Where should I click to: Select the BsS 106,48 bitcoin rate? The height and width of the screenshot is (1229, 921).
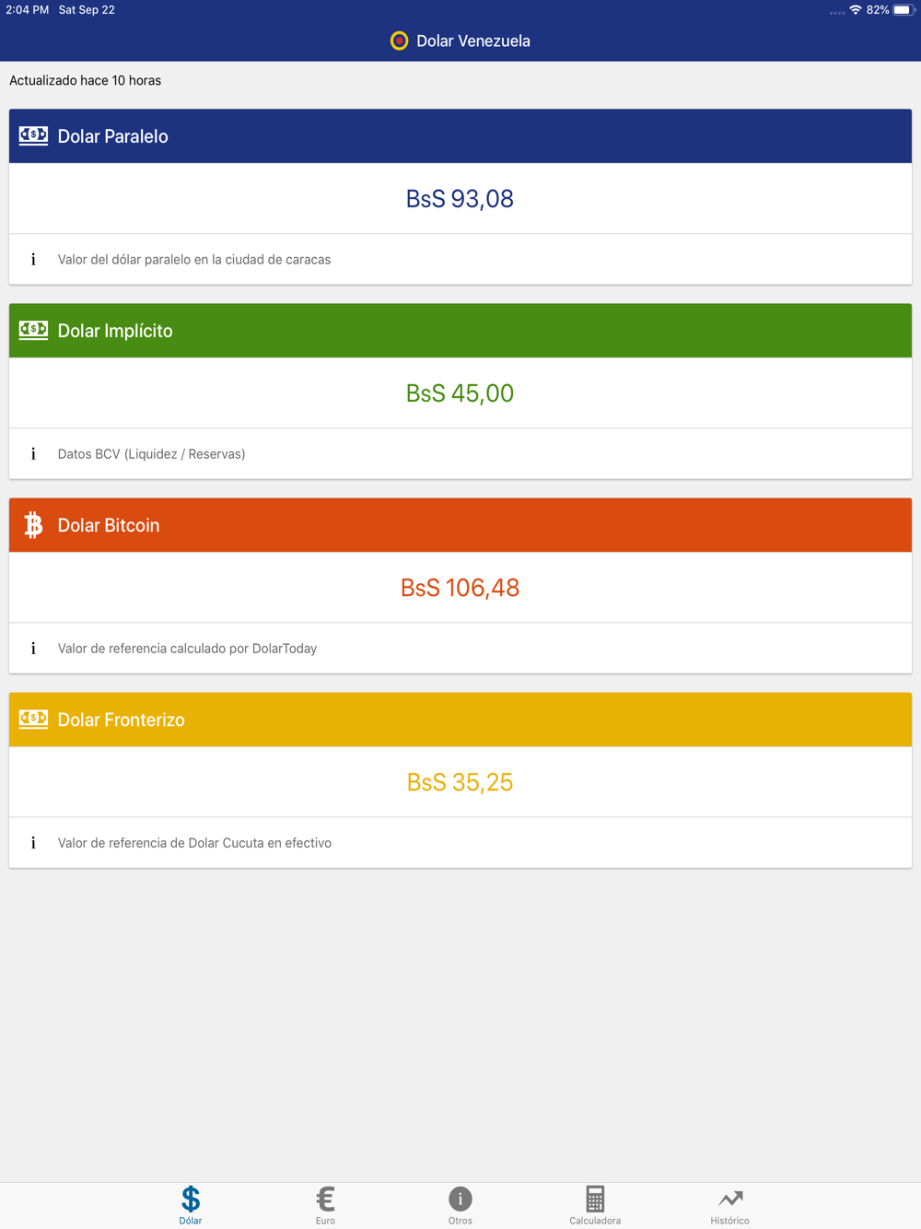pyautogui.click(x=460, y=588)
